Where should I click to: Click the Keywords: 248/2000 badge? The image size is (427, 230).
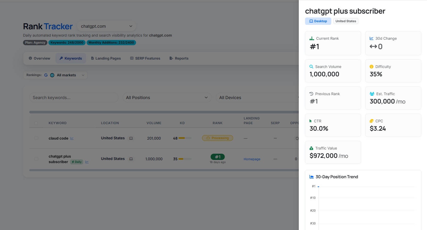tap(67, 43)
